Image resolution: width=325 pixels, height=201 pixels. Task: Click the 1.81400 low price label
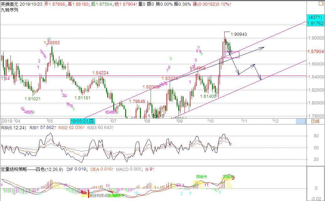tap(208, 96)
